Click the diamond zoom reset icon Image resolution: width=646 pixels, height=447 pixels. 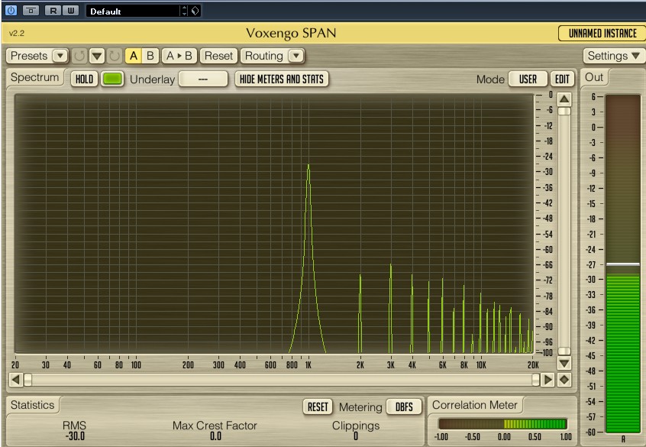pyautogui.click(x=564, y=380)
